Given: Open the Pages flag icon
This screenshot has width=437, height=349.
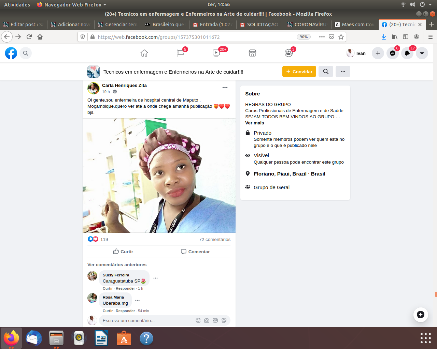Looking at the screenshot, I should click(x=181, y=53).
